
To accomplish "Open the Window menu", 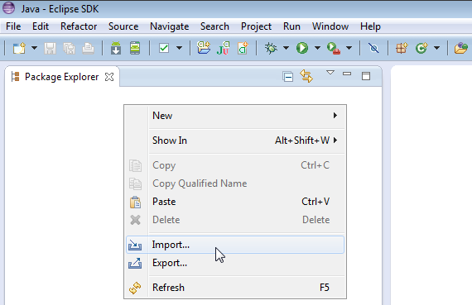I will (330, 26).
